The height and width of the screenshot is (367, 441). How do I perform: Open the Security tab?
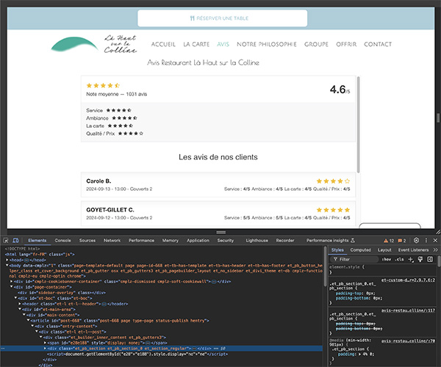point(226,240)
